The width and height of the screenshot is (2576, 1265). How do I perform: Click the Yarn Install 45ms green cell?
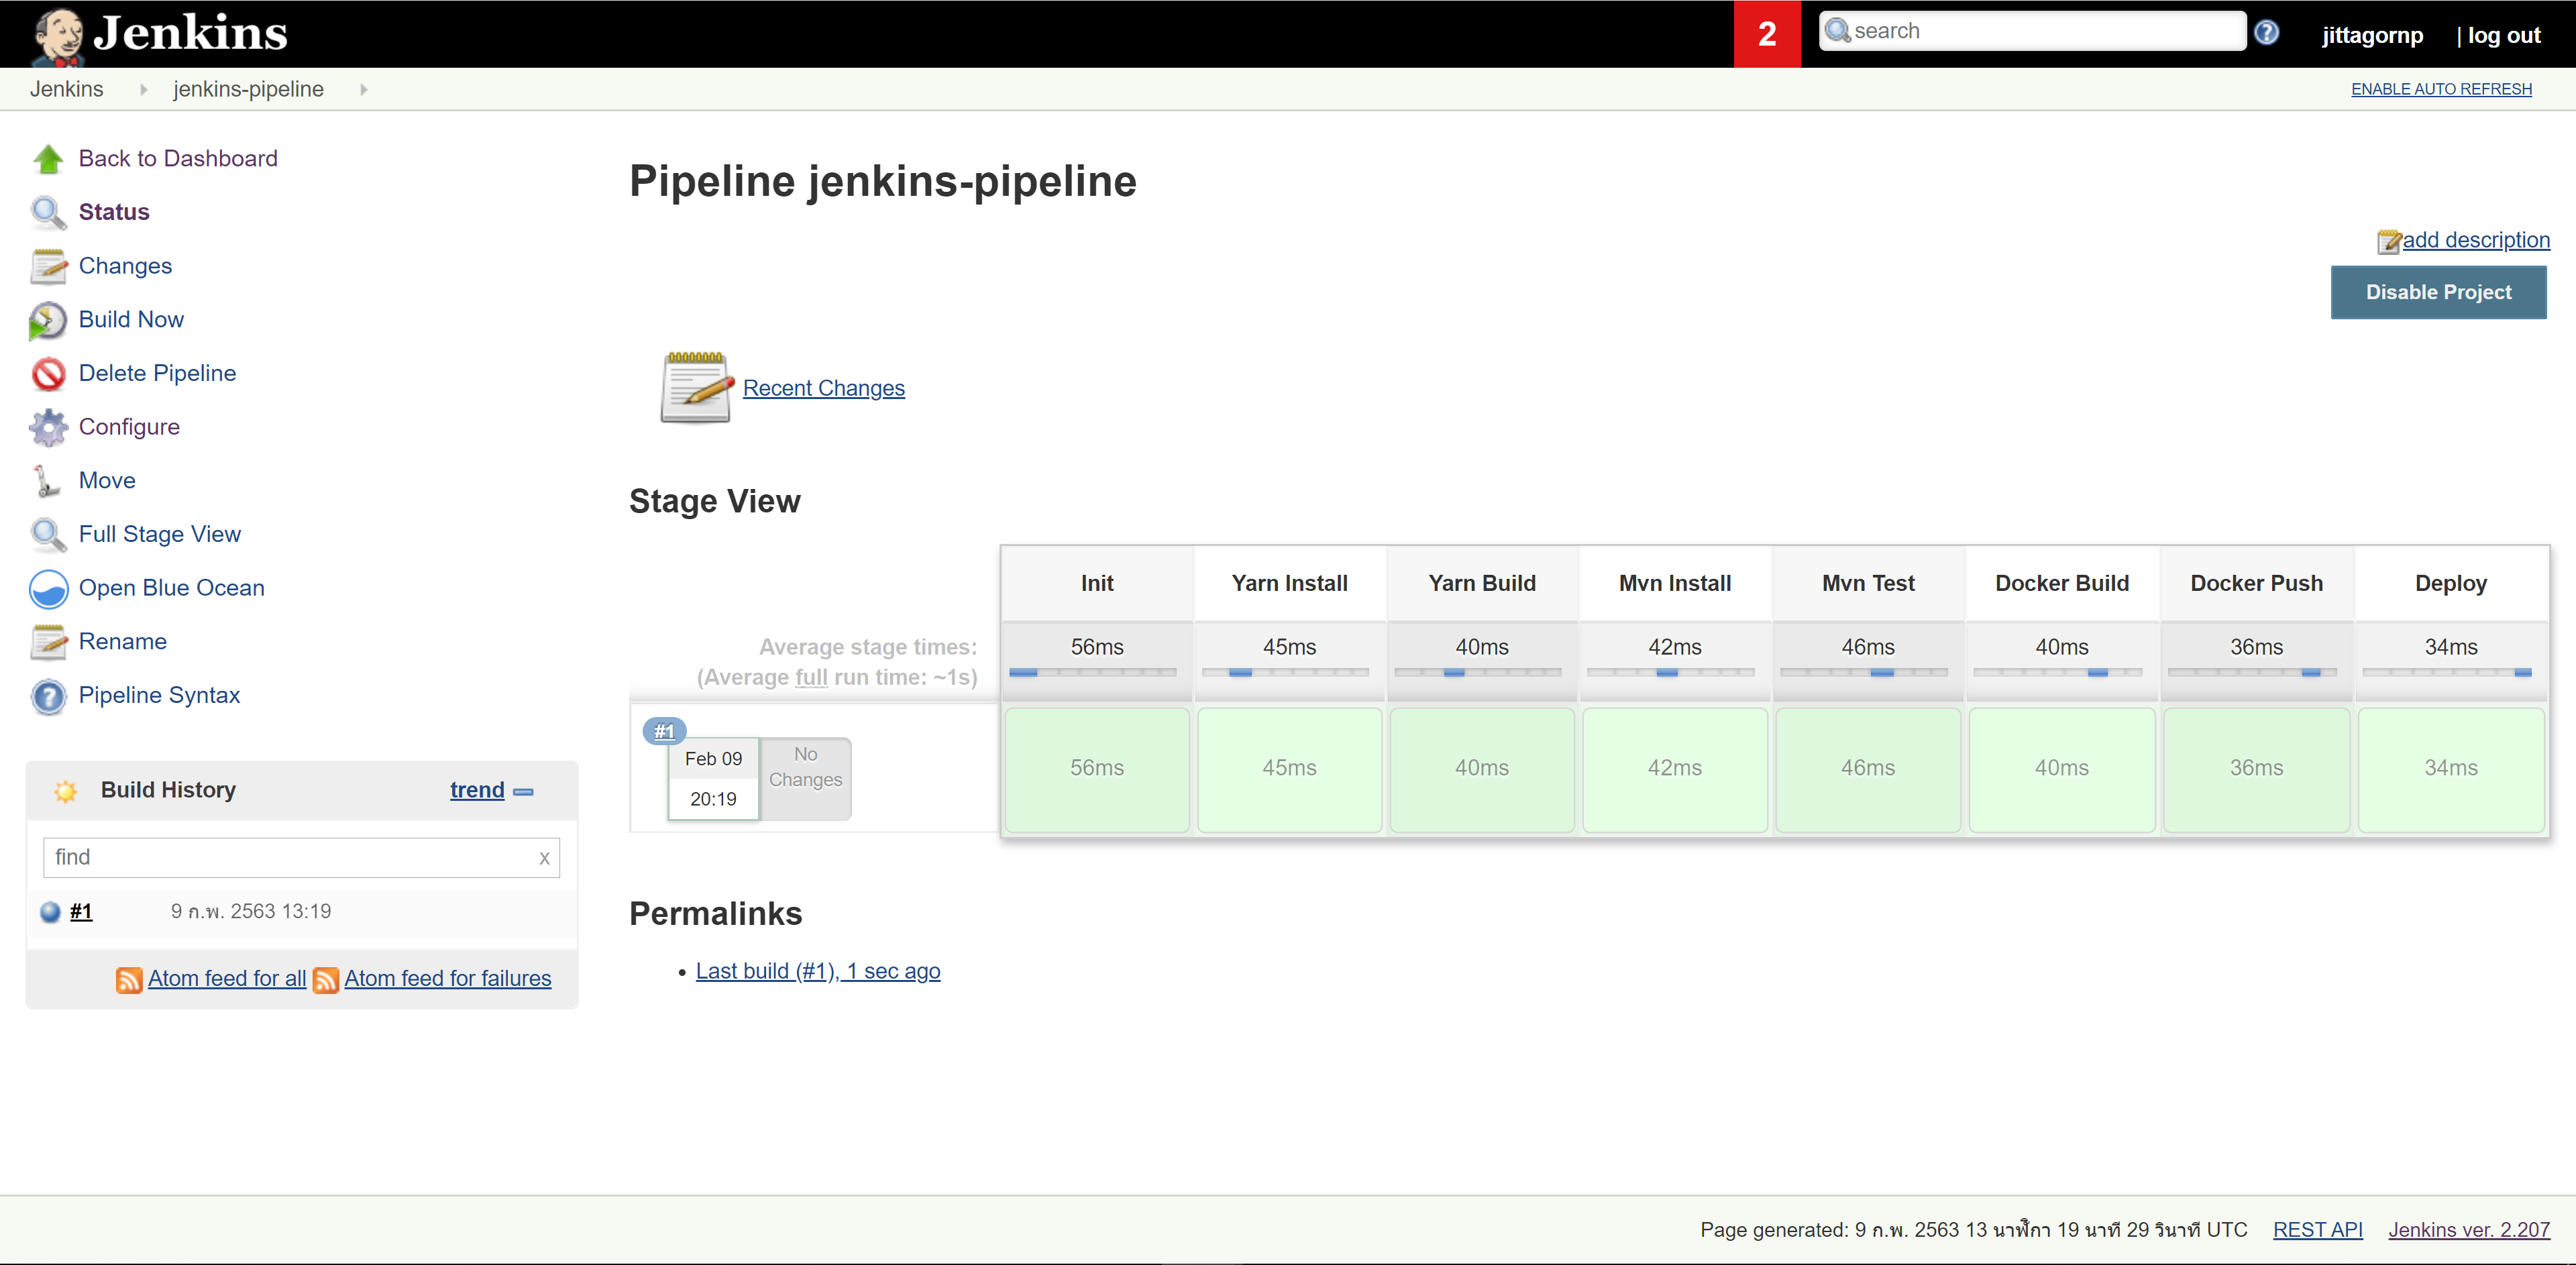click(x=1289, y=769)
